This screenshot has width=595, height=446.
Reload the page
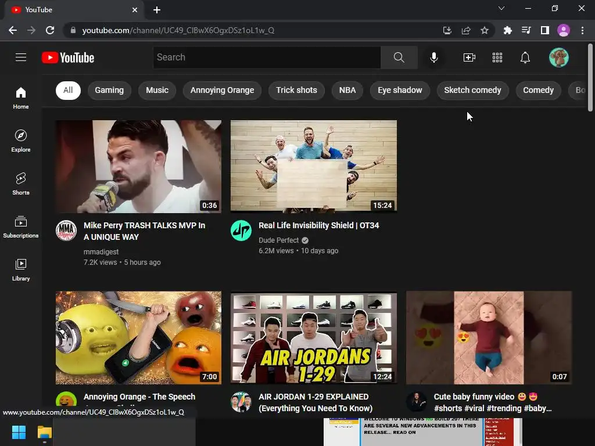[50, 30]
